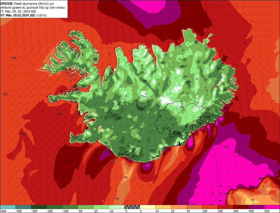The image size is (280, 213).
Task: Click the flux value '105' west of Westfjords
Action: [13, 58]
